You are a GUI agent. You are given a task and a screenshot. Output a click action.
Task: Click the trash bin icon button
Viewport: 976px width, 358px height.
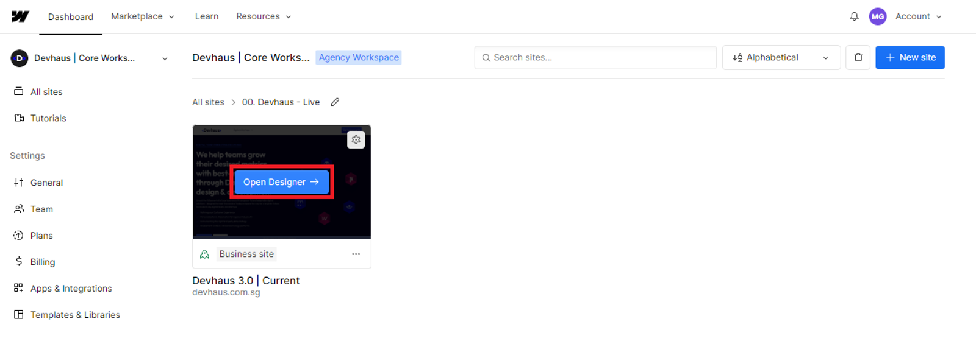point(858,57)
